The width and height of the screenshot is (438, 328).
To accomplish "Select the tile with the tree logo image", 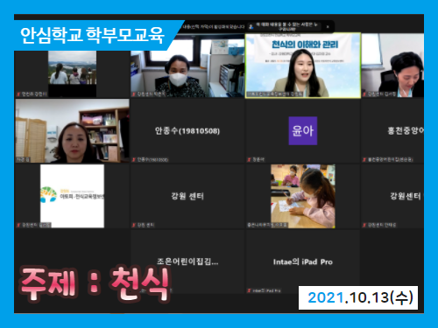I will [72, 196].
